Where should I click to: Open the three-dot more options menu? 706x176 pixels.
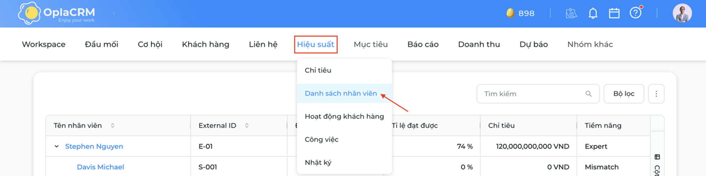[656, 94]
